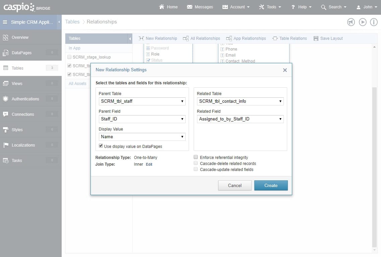Go to DataPages in the sidebar
Screen dimensions: 381x257
point(21,53)
